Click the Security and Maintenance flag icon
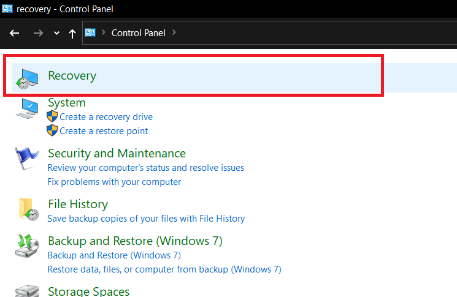The image size is (457, 297). click(26, 158)
